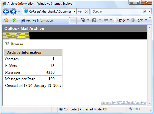Screen dimensions: 154x114
Task: Click the magnifier search icon
Action: click(x=144, y=11)
